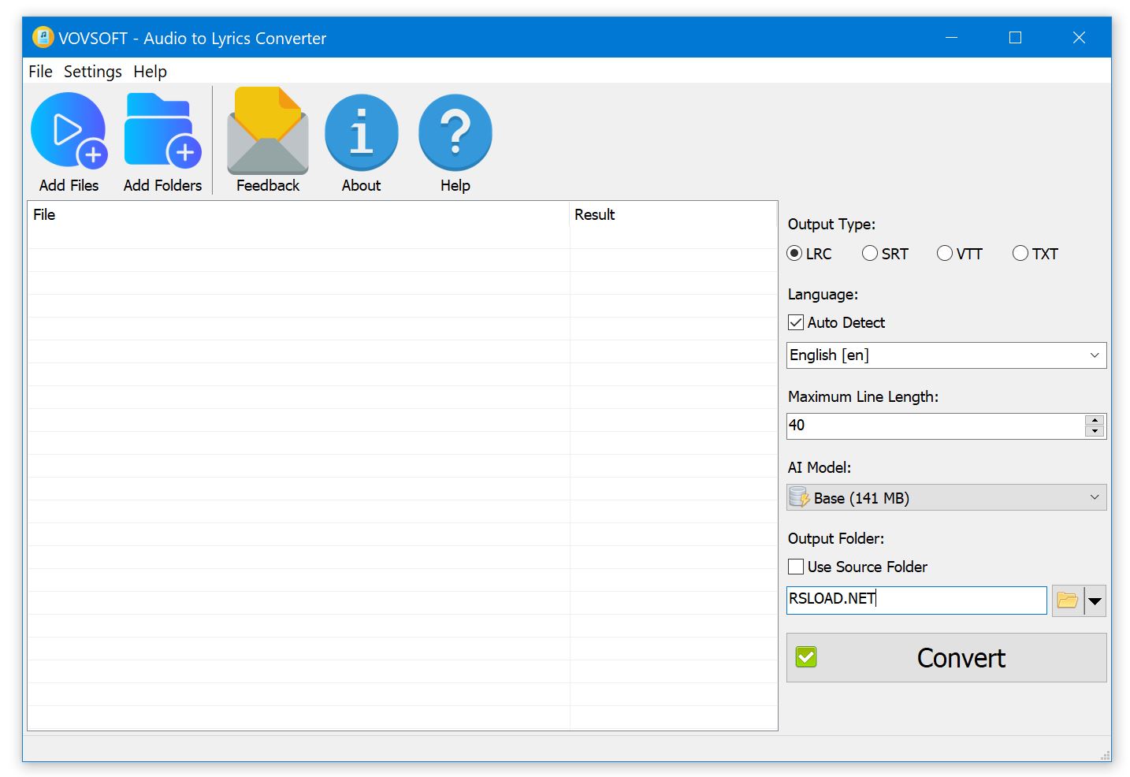1130x777 pixels.
Task: Click the Result column header
Action: click(x=673, y=214)
